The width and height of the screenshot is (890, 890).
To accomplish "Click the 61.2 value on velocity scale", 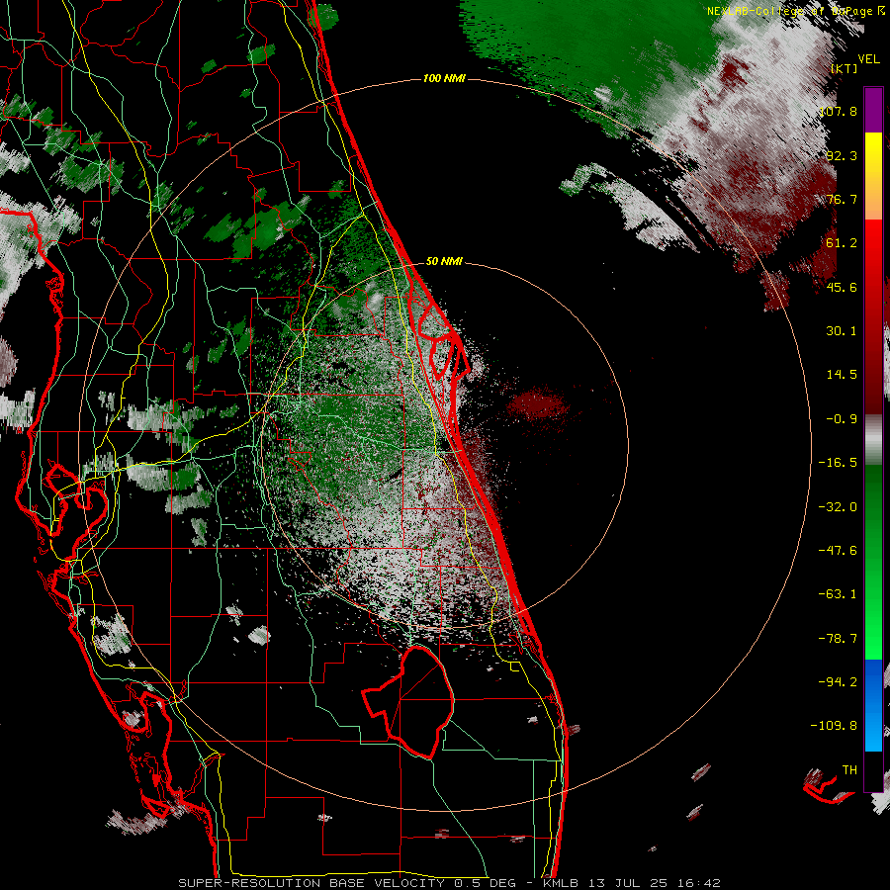I will pos(842,243).
